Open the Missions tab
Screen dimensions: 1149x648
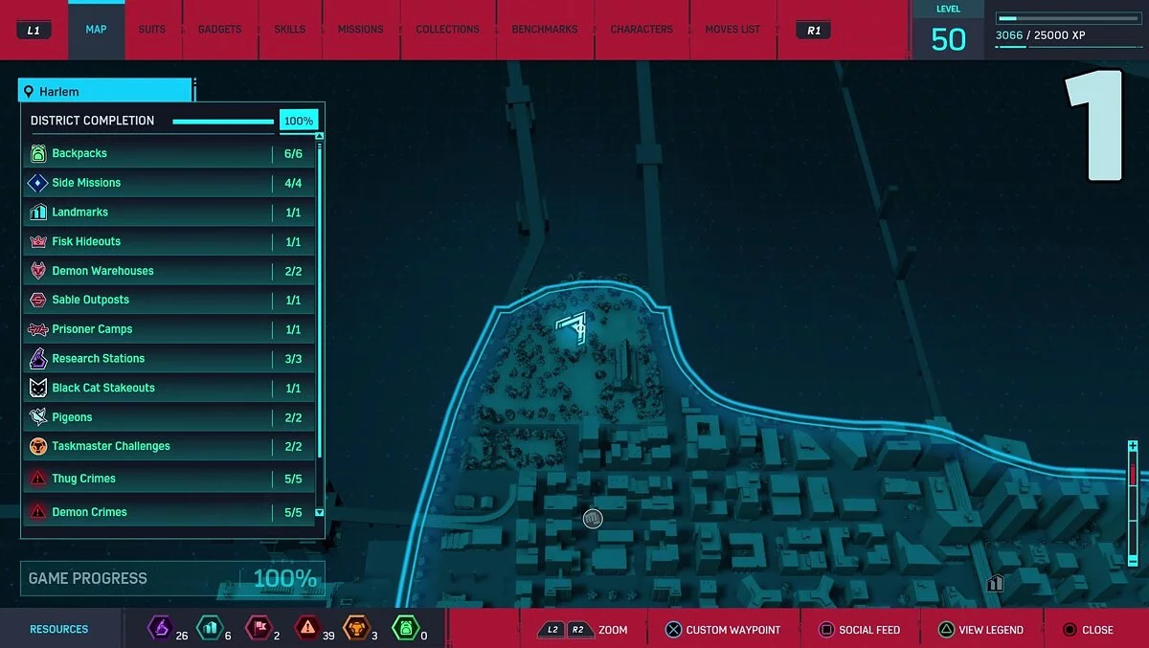(361, 30)
